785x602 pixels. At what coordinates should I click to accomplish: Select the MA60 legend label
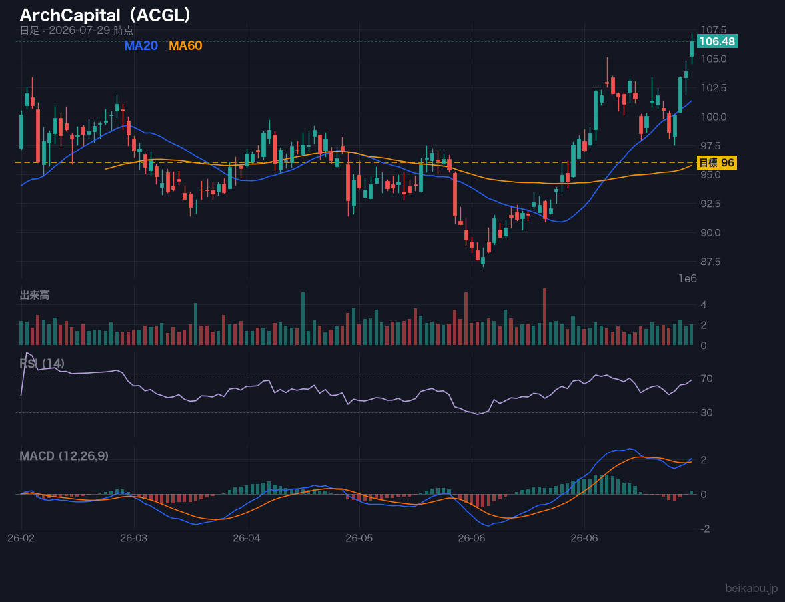click(185, 45)
